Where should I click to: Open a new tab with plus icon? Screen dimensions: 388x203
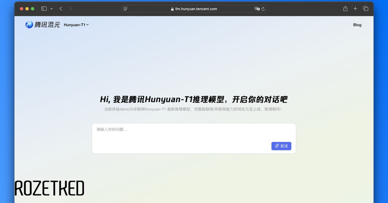click(x=355, y=9)
